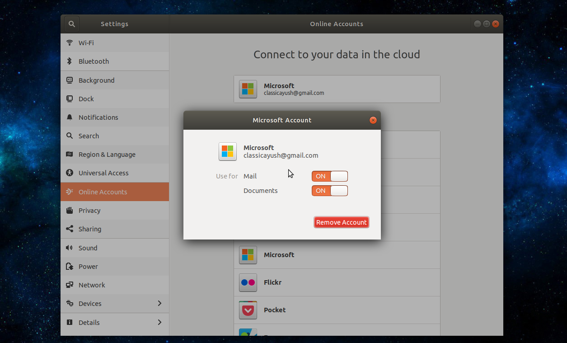Screen dimensions: 567x343
Task: Click the Bluetooth icon in sidebar
Action: coord(70,61)
